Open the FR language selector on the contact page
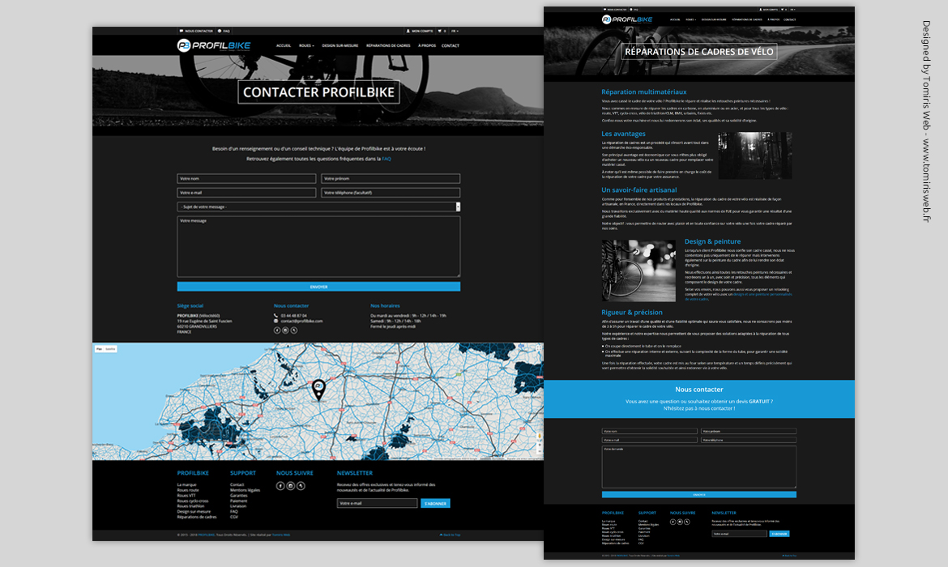The image size is (948, 567). [x=455, y=31]
